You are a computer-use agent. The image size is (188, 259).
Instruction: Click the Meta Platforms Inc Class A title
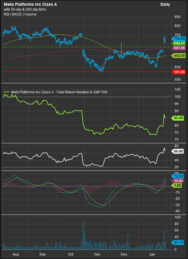[x=28, y=5]
